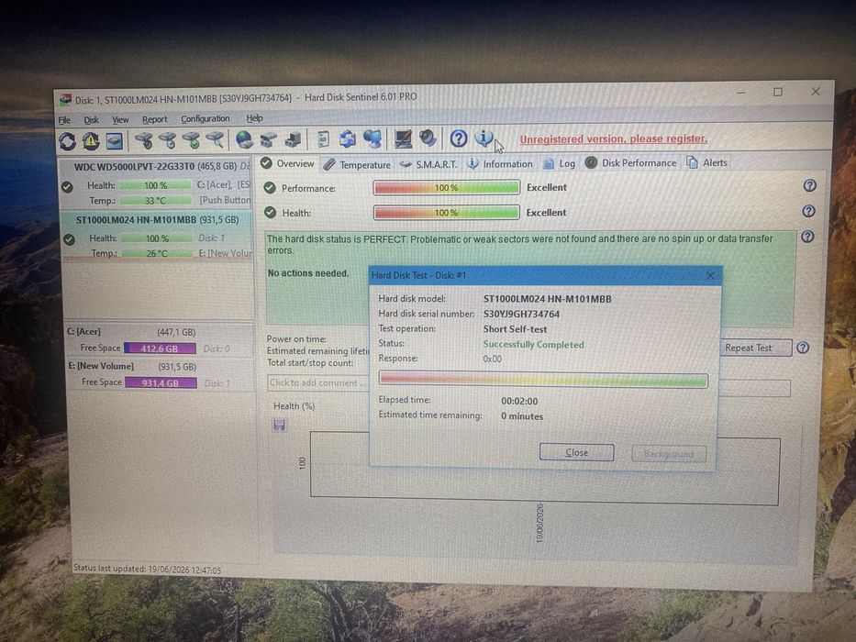Click the self-test progress bar in dialog
The height and width of the screenshot is (642, 856).
544,380
